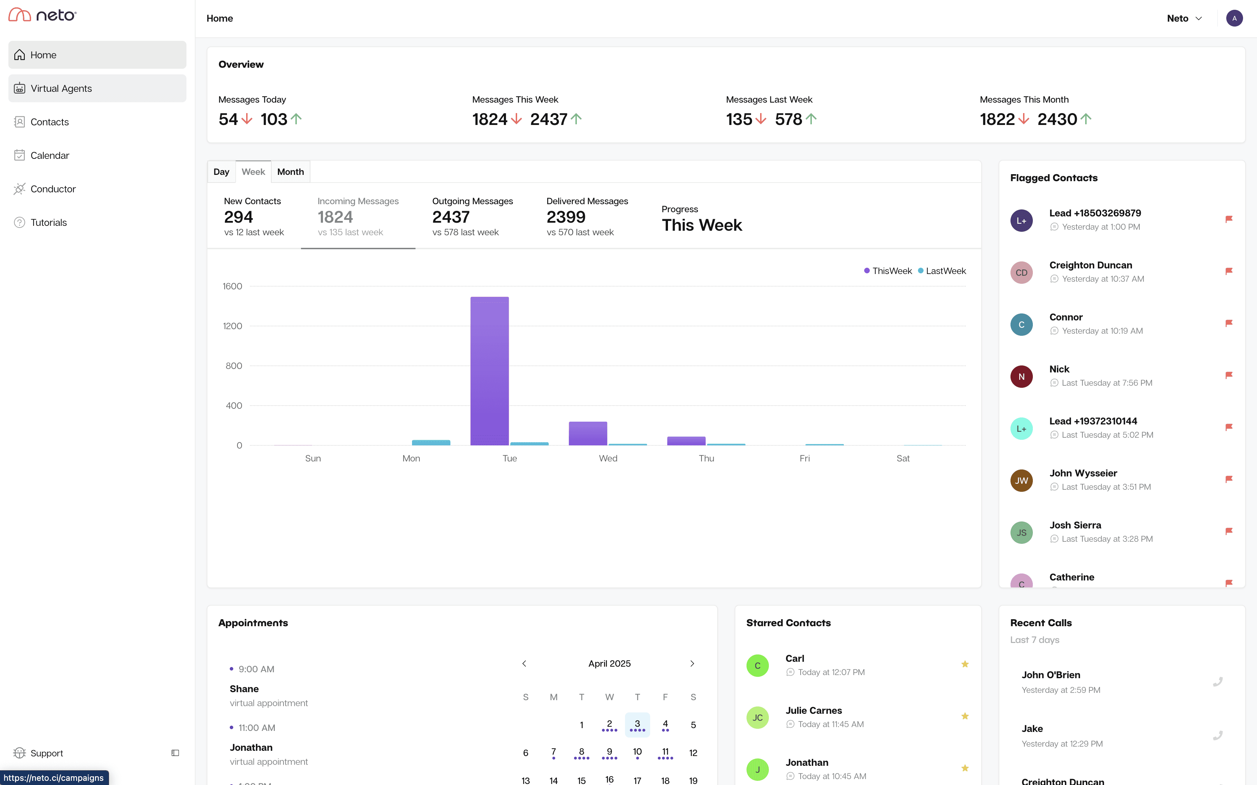
Task: Select the Outgoing Messages stat card
Action: [x=472, y=216]
